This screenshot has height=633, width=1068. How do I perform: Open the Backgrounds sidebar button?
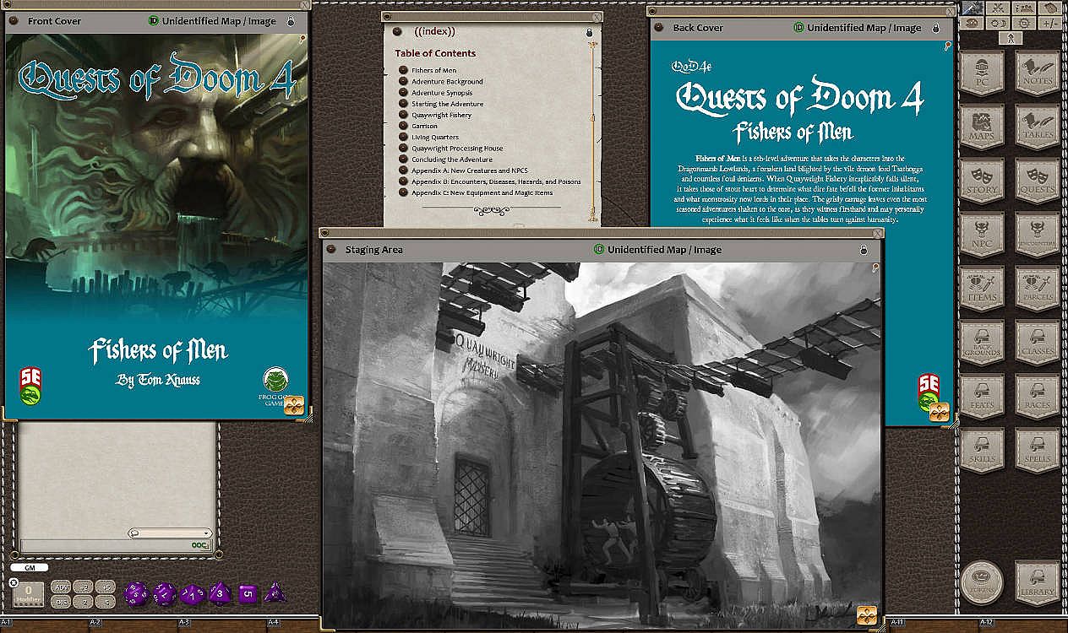pos(982,343)
